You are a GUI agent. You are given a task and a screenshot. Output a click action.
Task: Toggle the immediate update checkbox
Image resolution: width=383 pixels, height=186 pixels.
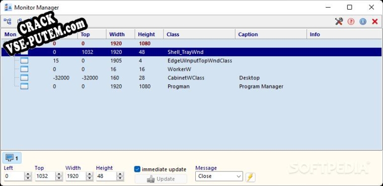137,169
